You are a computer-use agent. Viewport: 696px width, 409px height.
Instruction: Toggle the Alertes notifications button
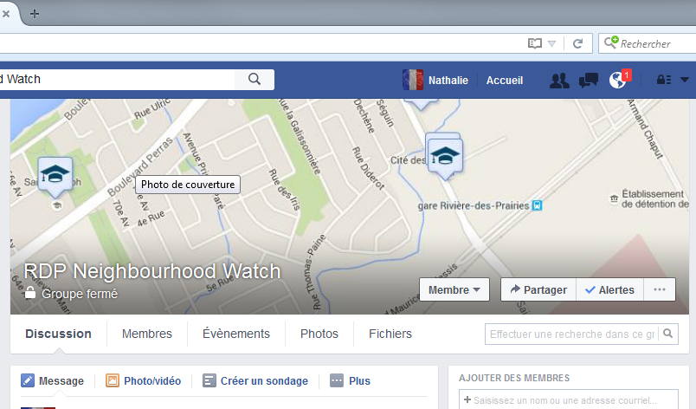coord(609,289)
